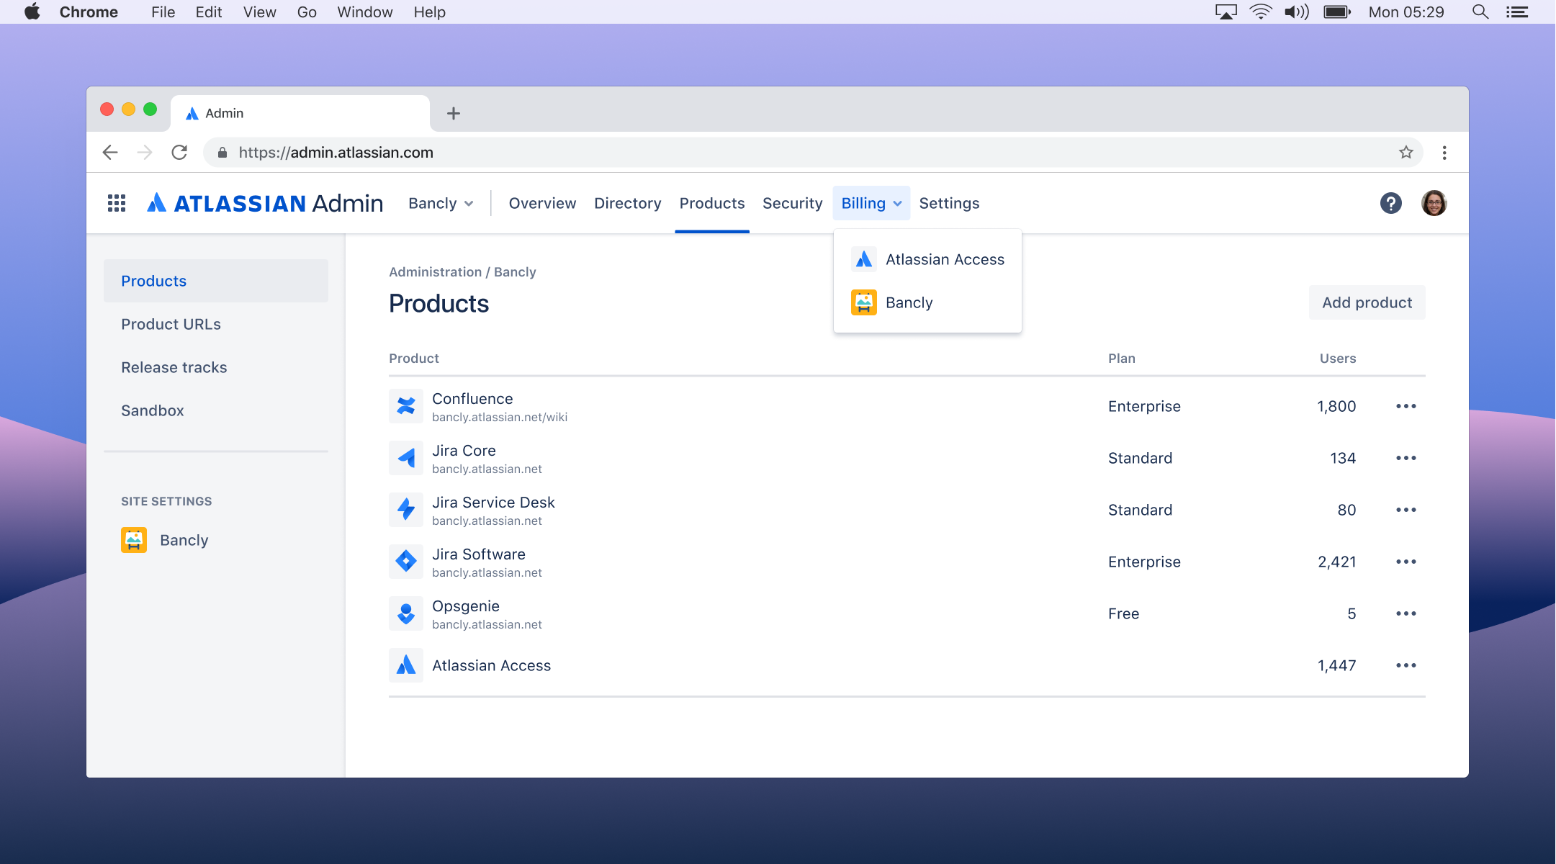The image size is (1556, 864).
Task: Open more actions for Jira Core row
Action: pos(1406,458)
